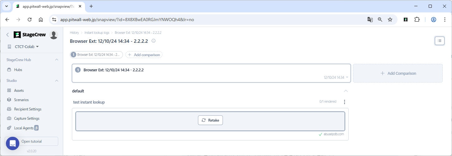Viewport: 452px width, 156px height.
Task: Collapse the Studio section
Action: pos(57,81)
